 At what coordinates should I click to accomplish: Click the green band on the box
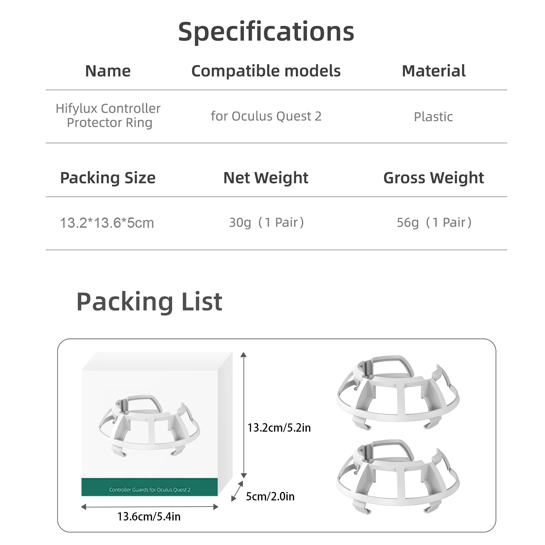coord(149,487)
